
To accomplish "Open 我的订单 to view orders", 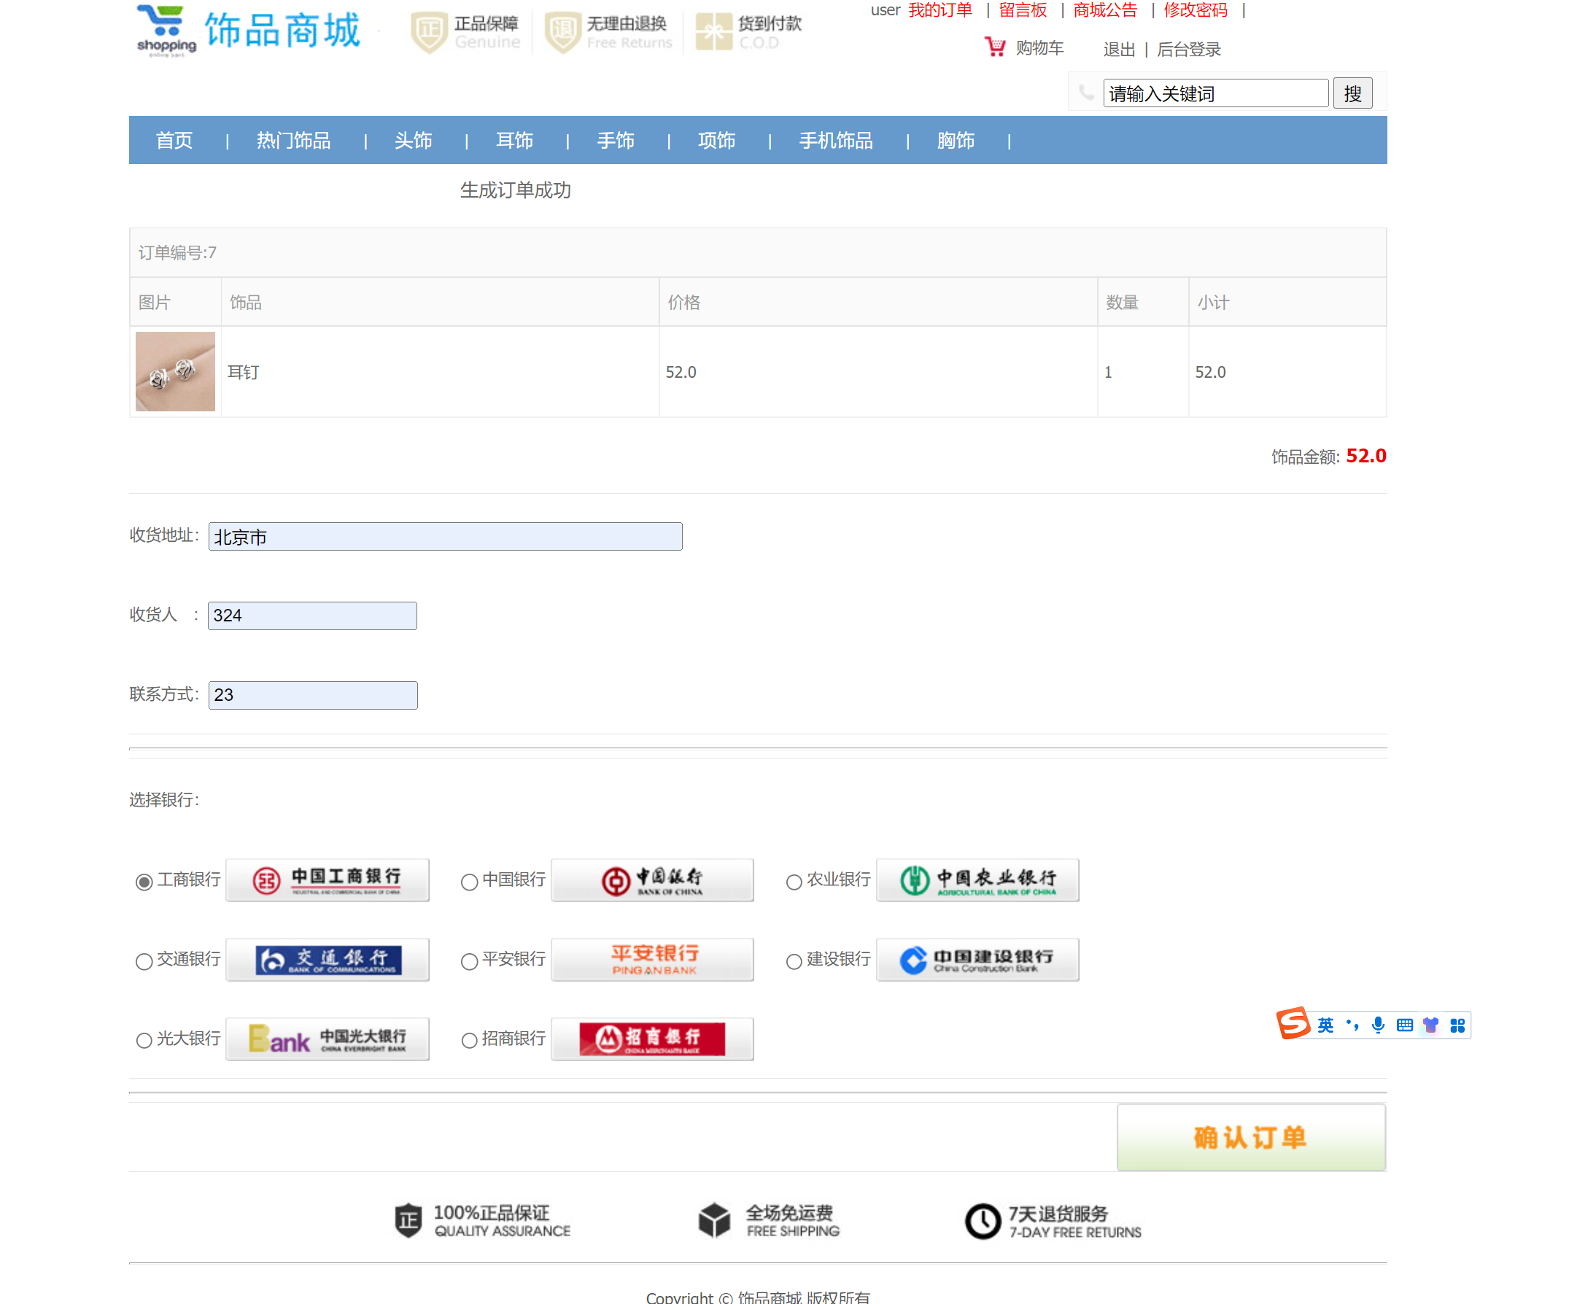I will (x=940, y=10).
